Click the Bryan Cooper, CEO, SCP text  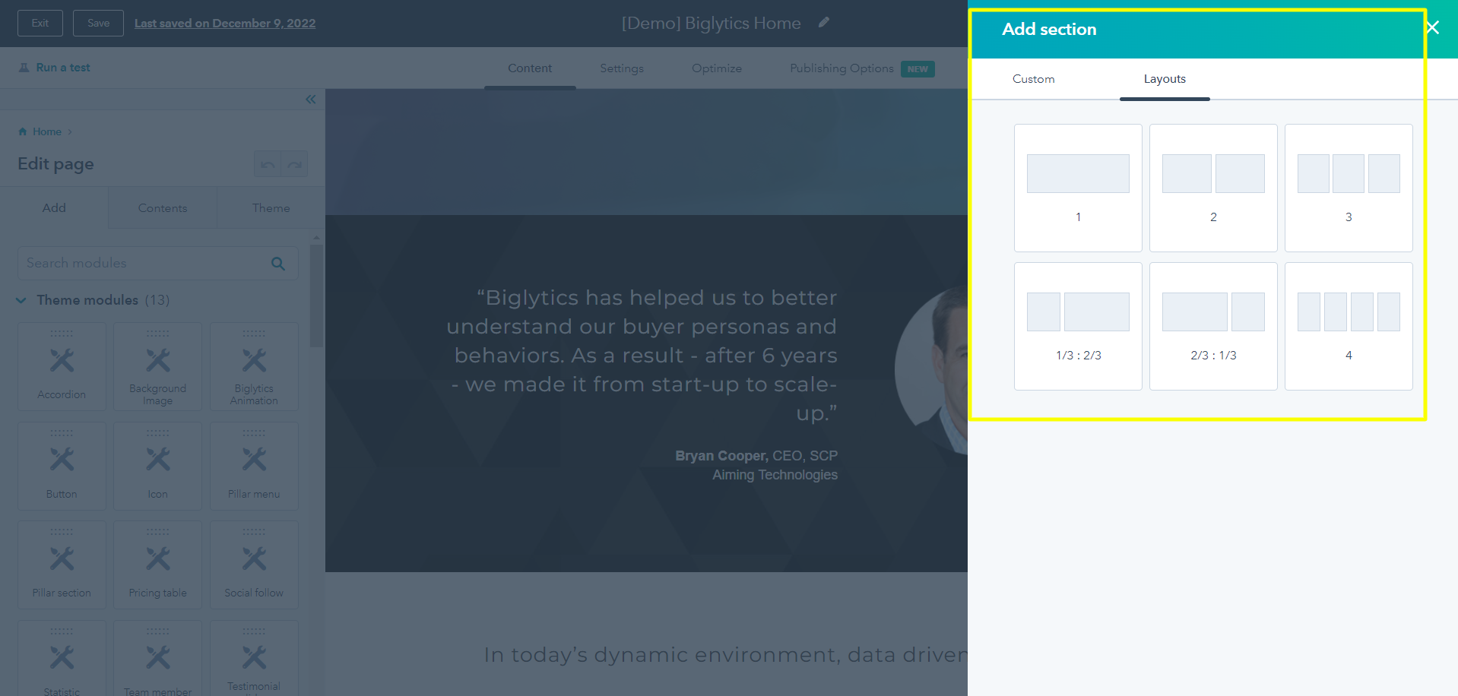tap(756, 456)
